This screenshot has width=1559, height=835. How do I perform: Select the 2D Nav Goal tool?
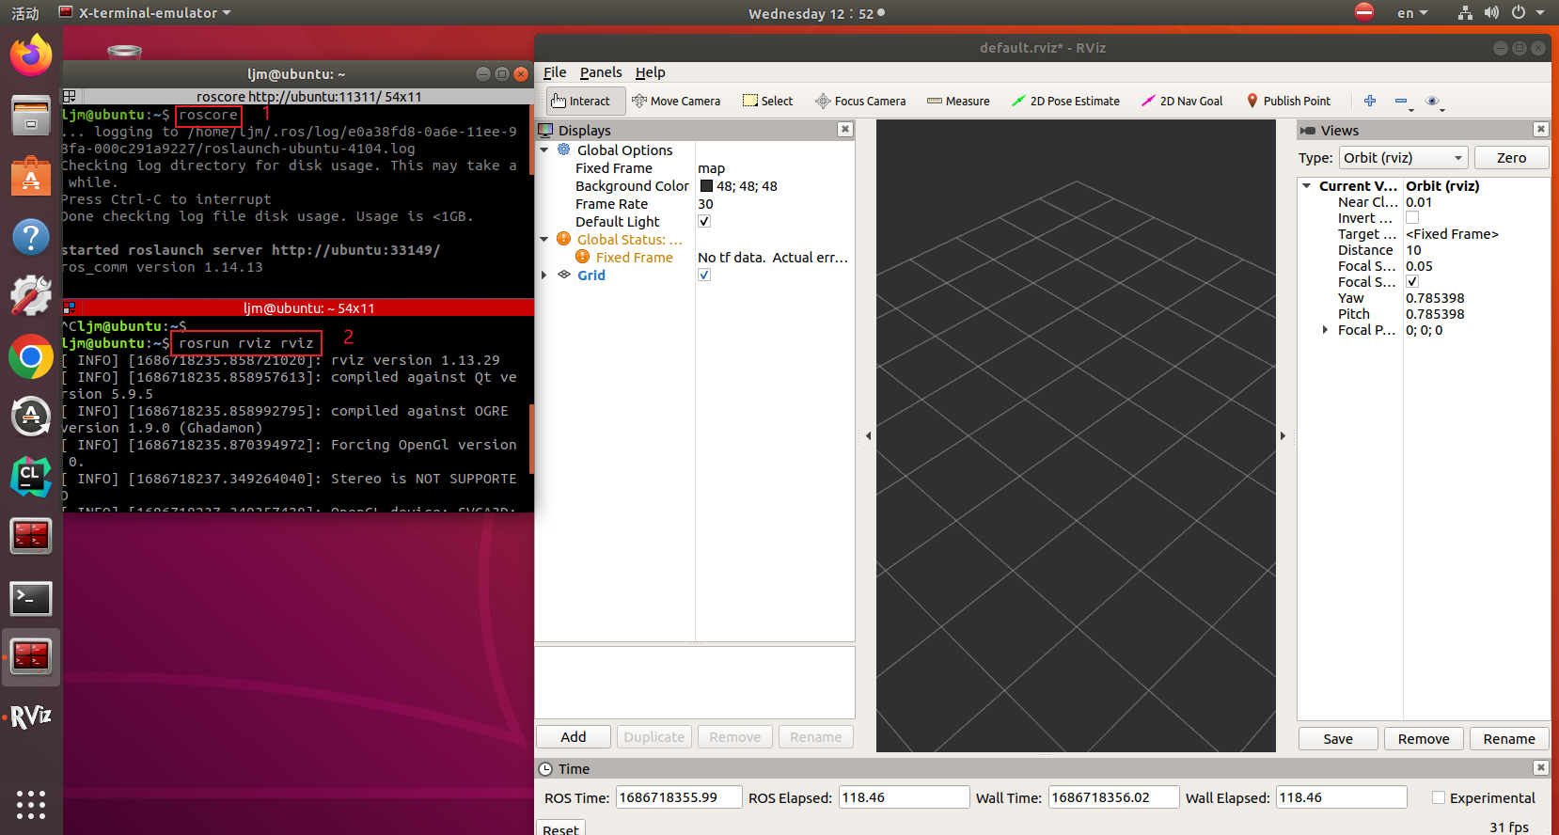(x=1182, y=101)
